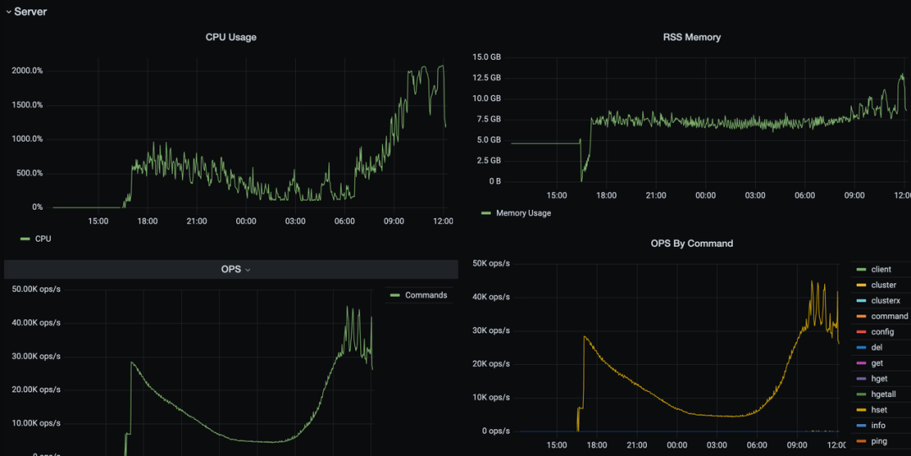
Task: Click the 40K ops/s By Command axis label
Action: click(x=492, y=298)
